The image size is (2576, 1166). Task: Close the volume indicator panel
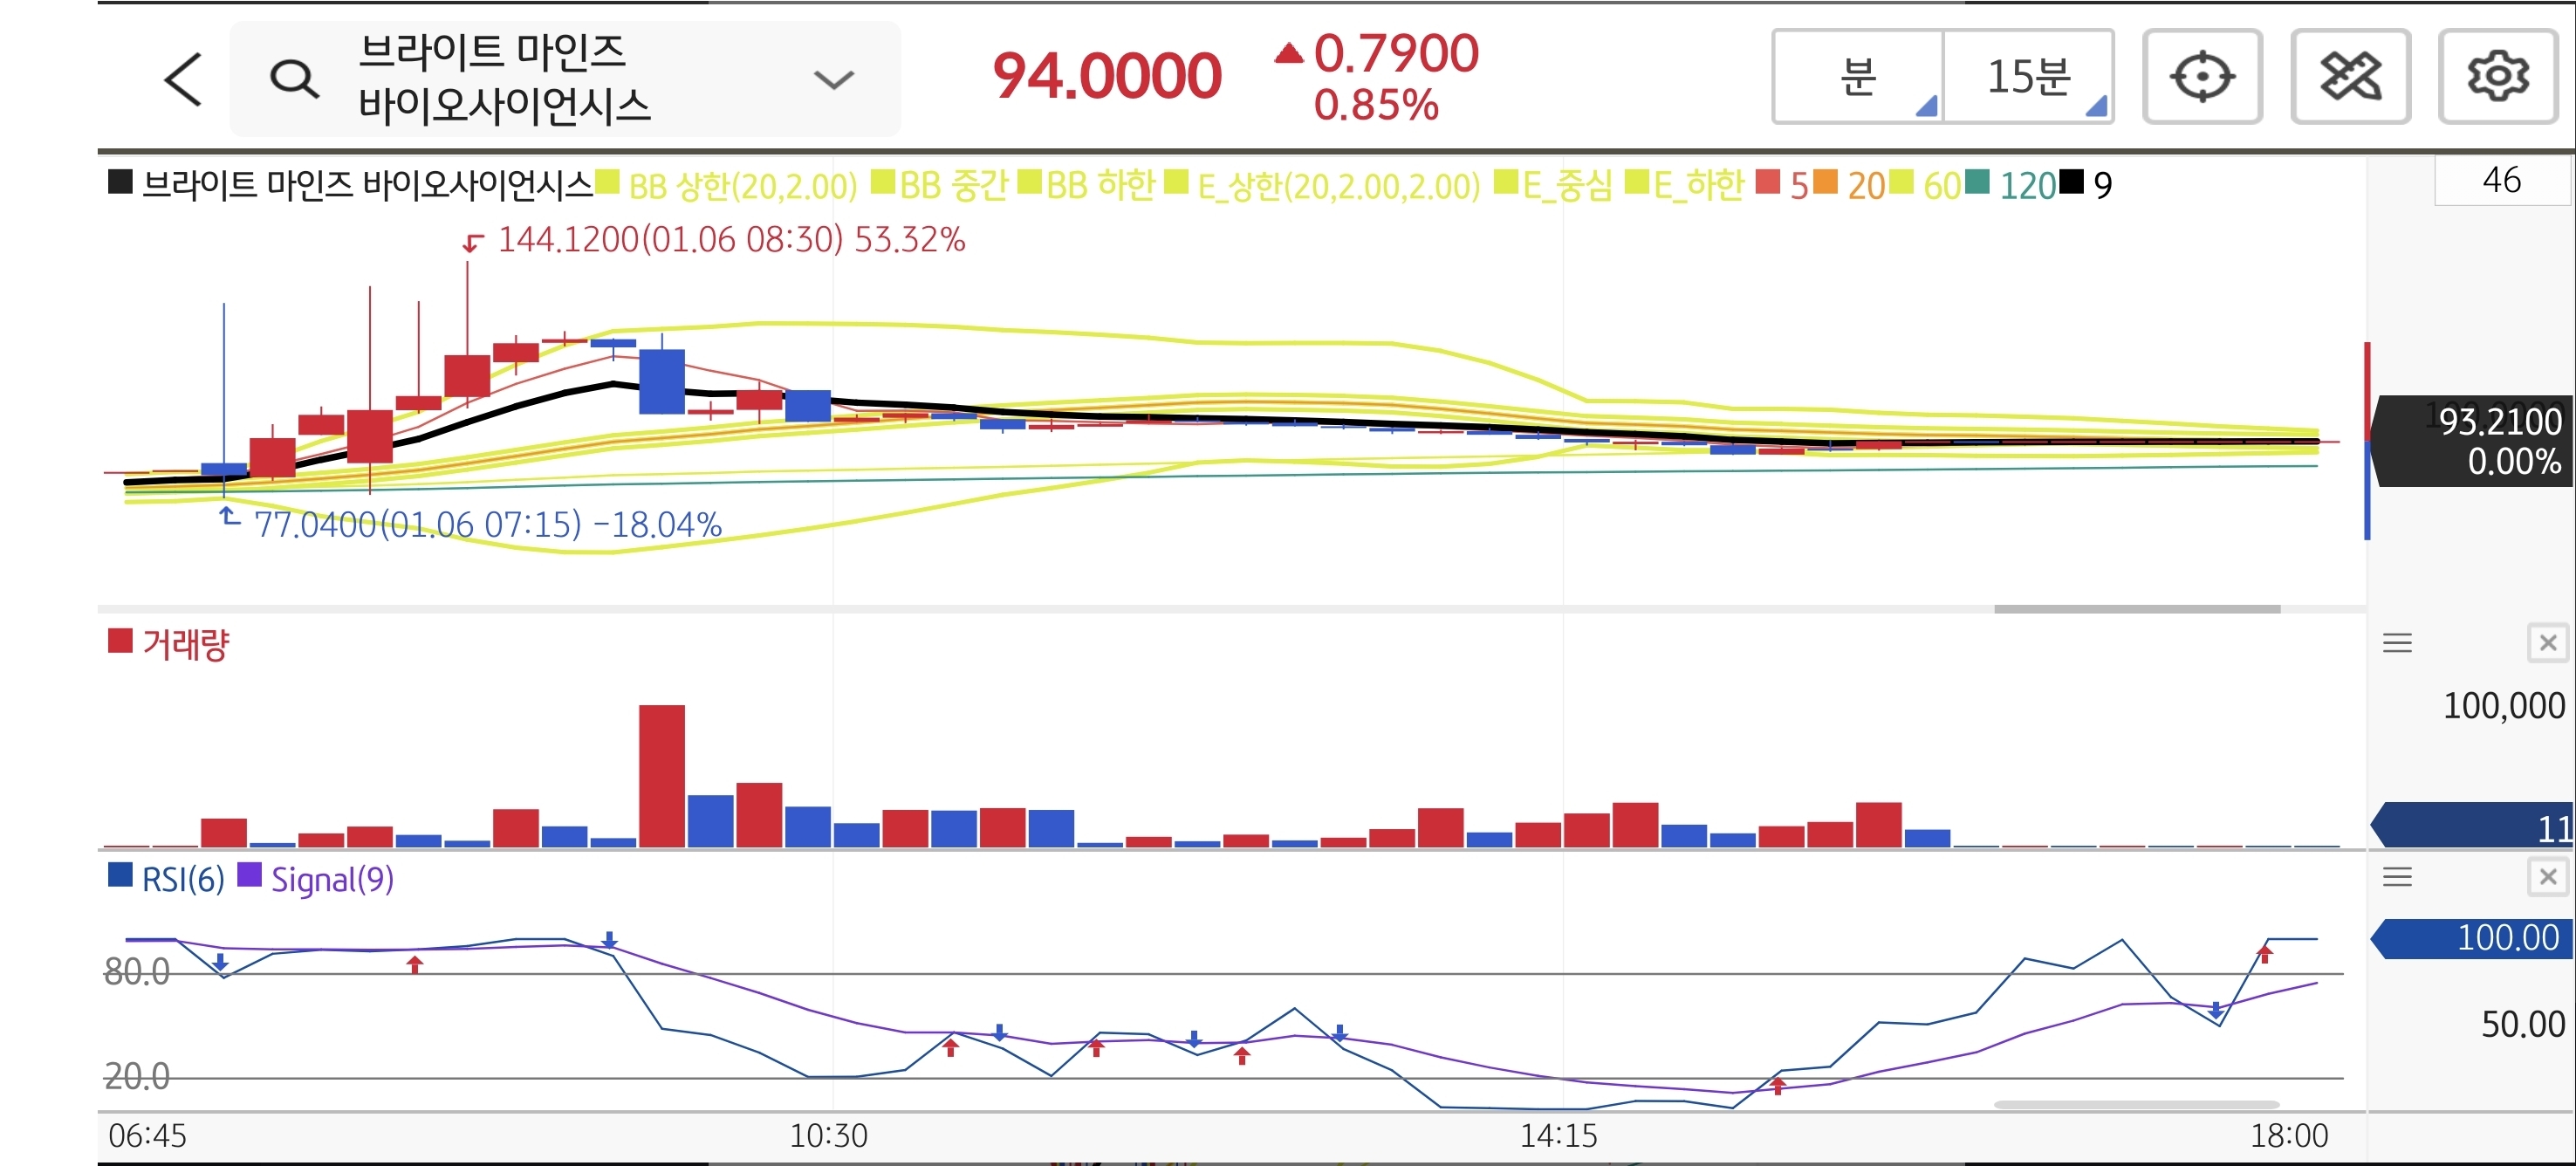2547,643
